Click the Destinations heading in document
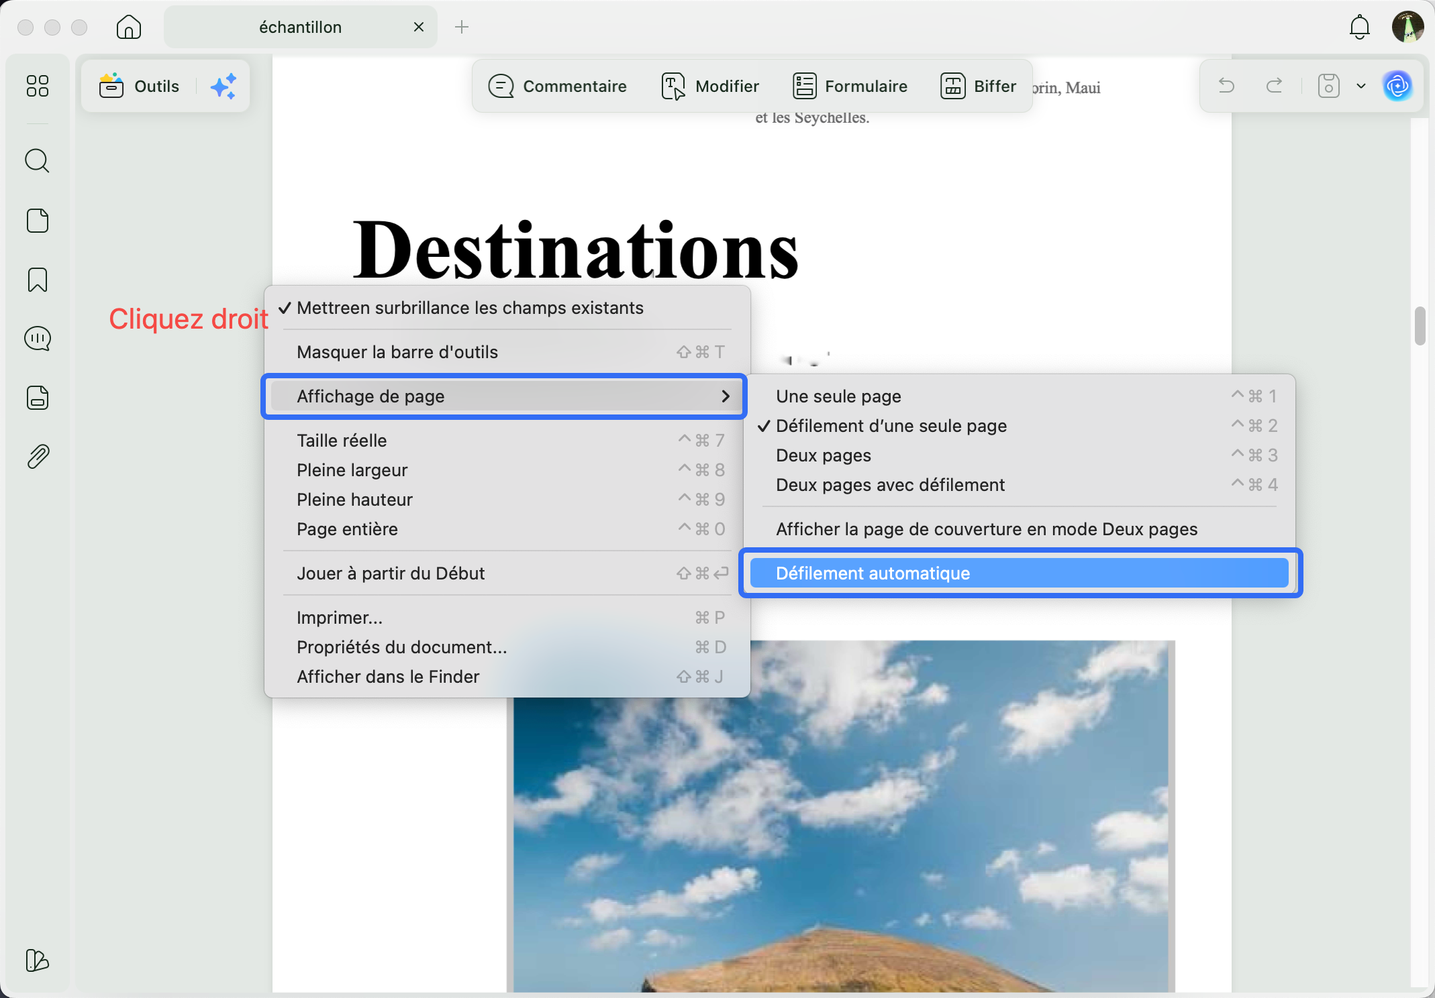This screenshot has width=1435, height=998. click(x=575, y=249)
